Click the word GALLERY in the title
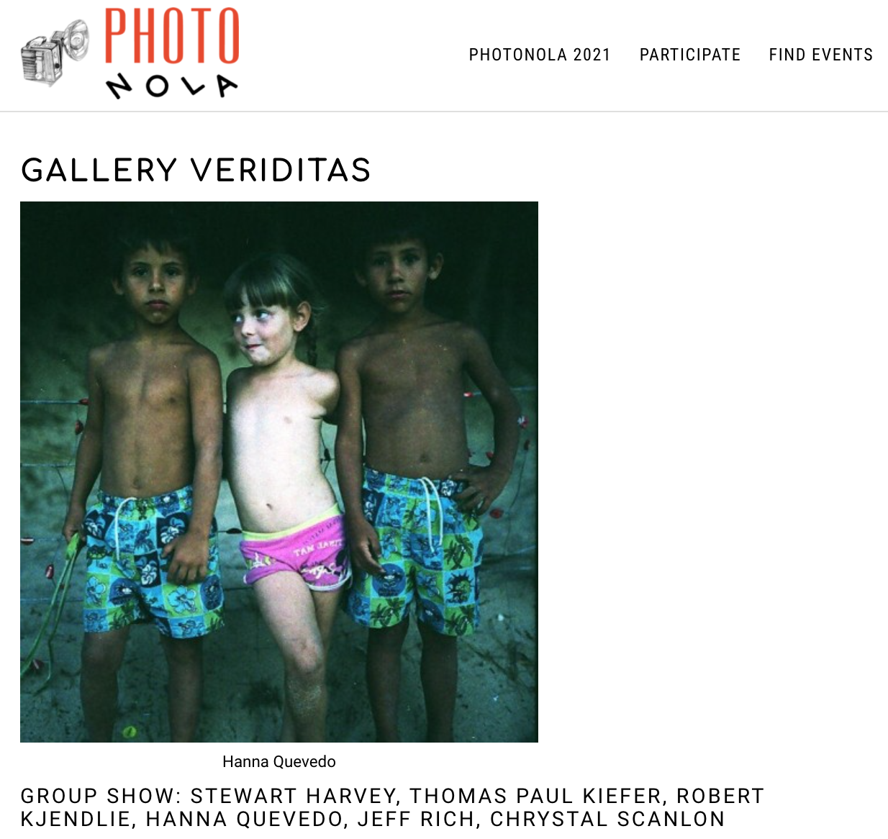The height and width of the screenshot is (839, 888). coord(99,171)
